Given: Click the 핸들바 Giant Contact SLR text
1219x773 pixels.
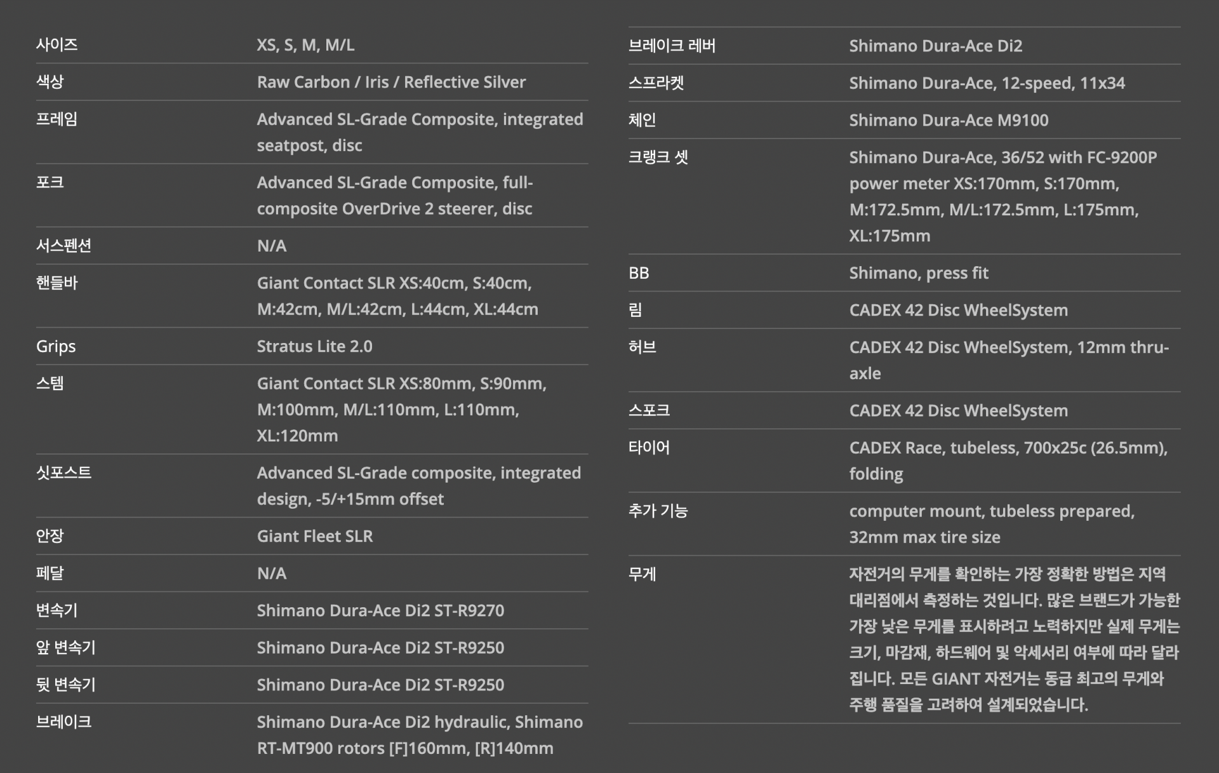Looking at the screenshot, I should 397,296.
